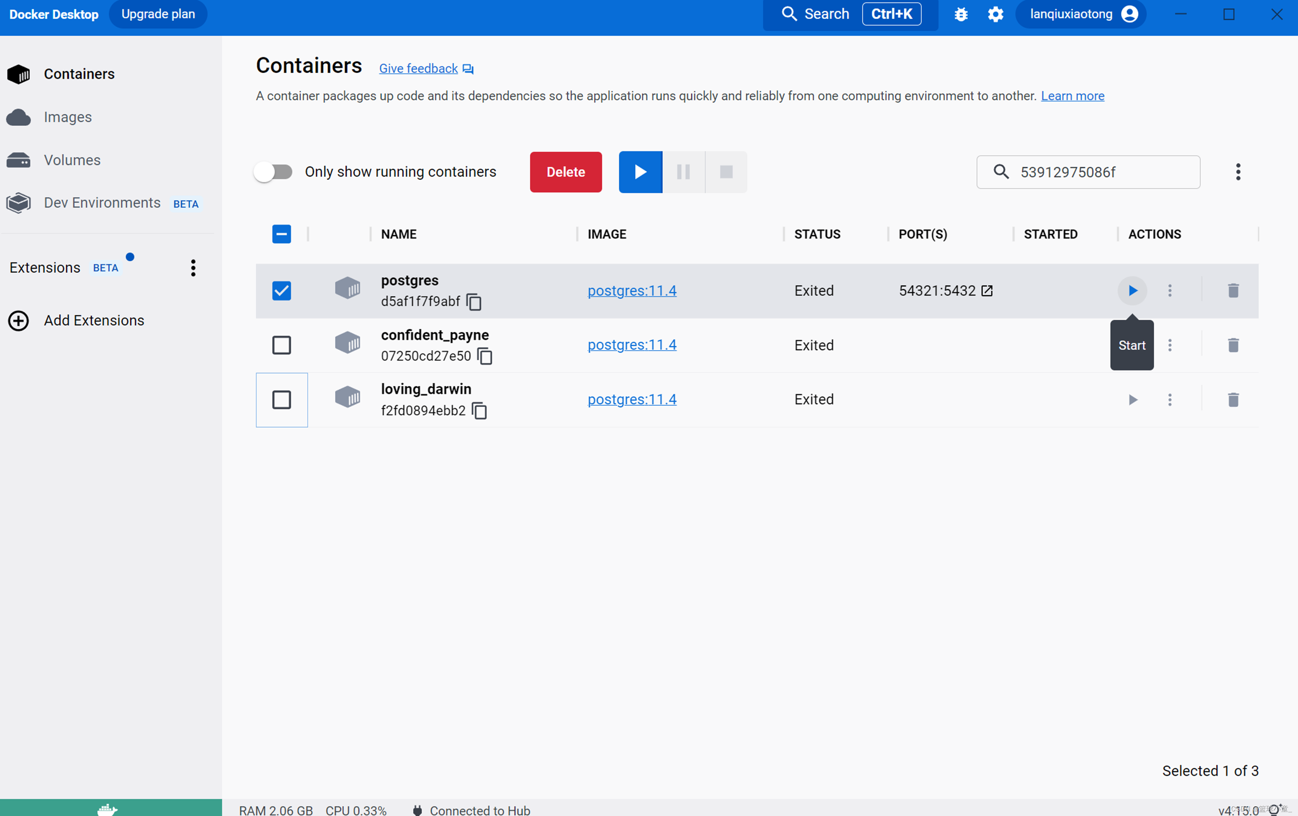Uncheck the postgres container checkbox
Screen dimensions: 1298x816
(281, 291)
